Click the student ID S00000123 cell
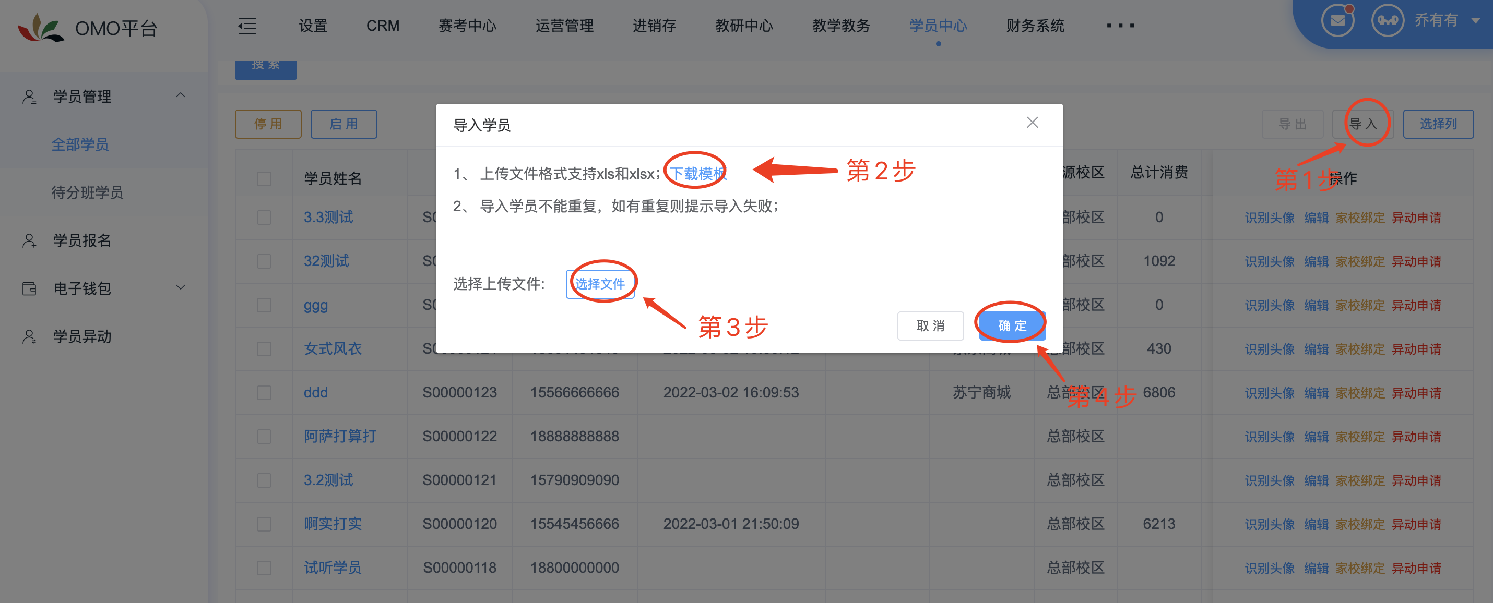The width and height of the screenshot is (1493, 603). click(x=459, y=393)
